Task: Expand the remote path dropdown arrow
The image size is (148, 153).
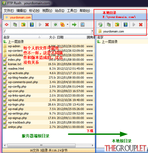Action: pos(92,31)
